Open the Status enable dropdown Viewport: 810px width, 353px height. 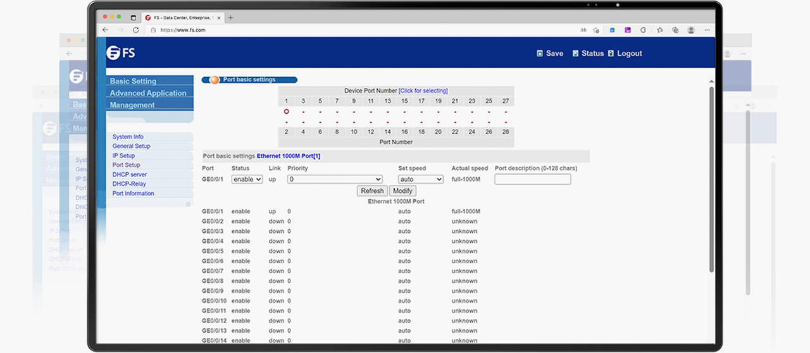[247, 180]
